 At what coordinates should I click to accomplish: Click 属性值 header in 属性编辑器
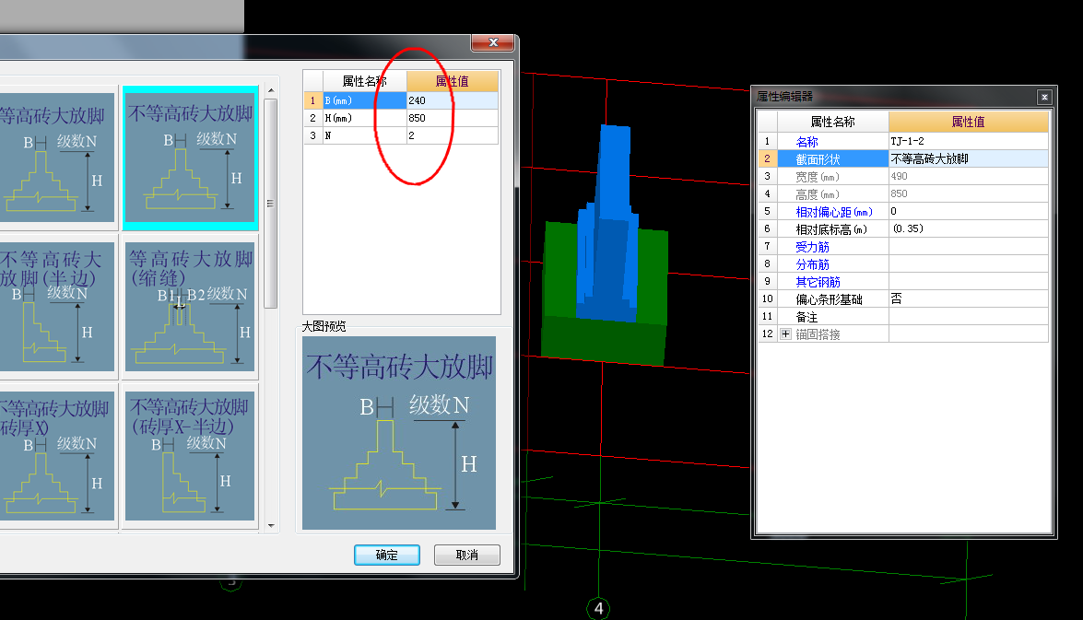(x=969, y=122)
